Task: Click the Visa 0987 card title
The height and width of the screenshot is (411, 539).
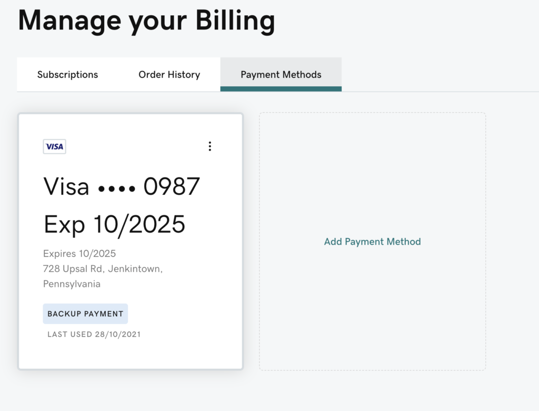Action: [x=122, y=186]
